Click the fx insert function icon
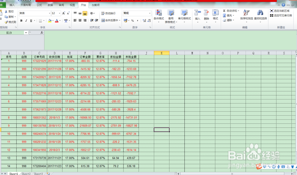 42,33
